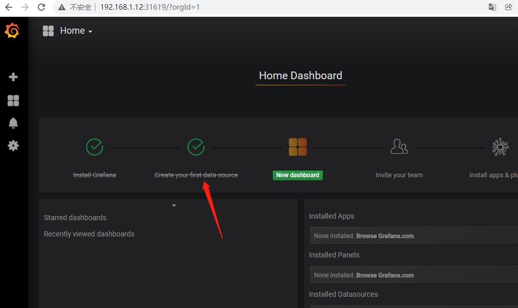Click the New dashboard green button
Image resolution: width=518 pixels, height=308 pixels.
tap(298, 175)
